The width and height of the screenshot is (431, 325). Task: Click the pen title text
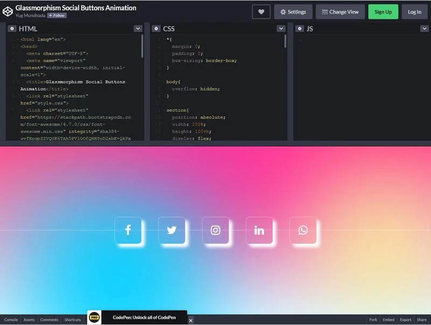[76, 8]
